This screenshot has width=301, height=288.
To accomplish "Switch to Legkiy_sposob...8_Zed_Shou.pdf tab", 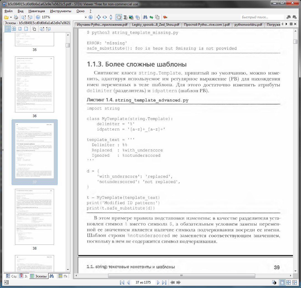I will coord(156,25).
